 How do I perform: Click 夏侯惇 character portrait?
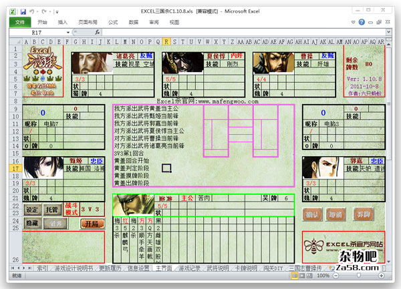pyautogui.click(x=183, y=63)
